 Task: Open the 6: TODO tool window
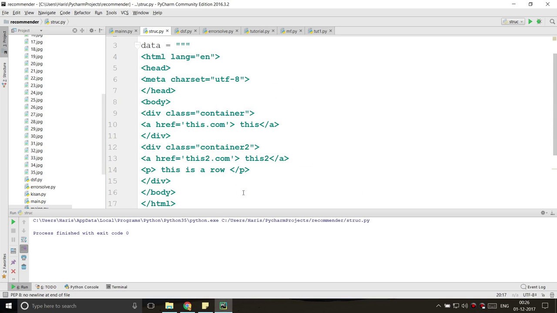[46, 287]
